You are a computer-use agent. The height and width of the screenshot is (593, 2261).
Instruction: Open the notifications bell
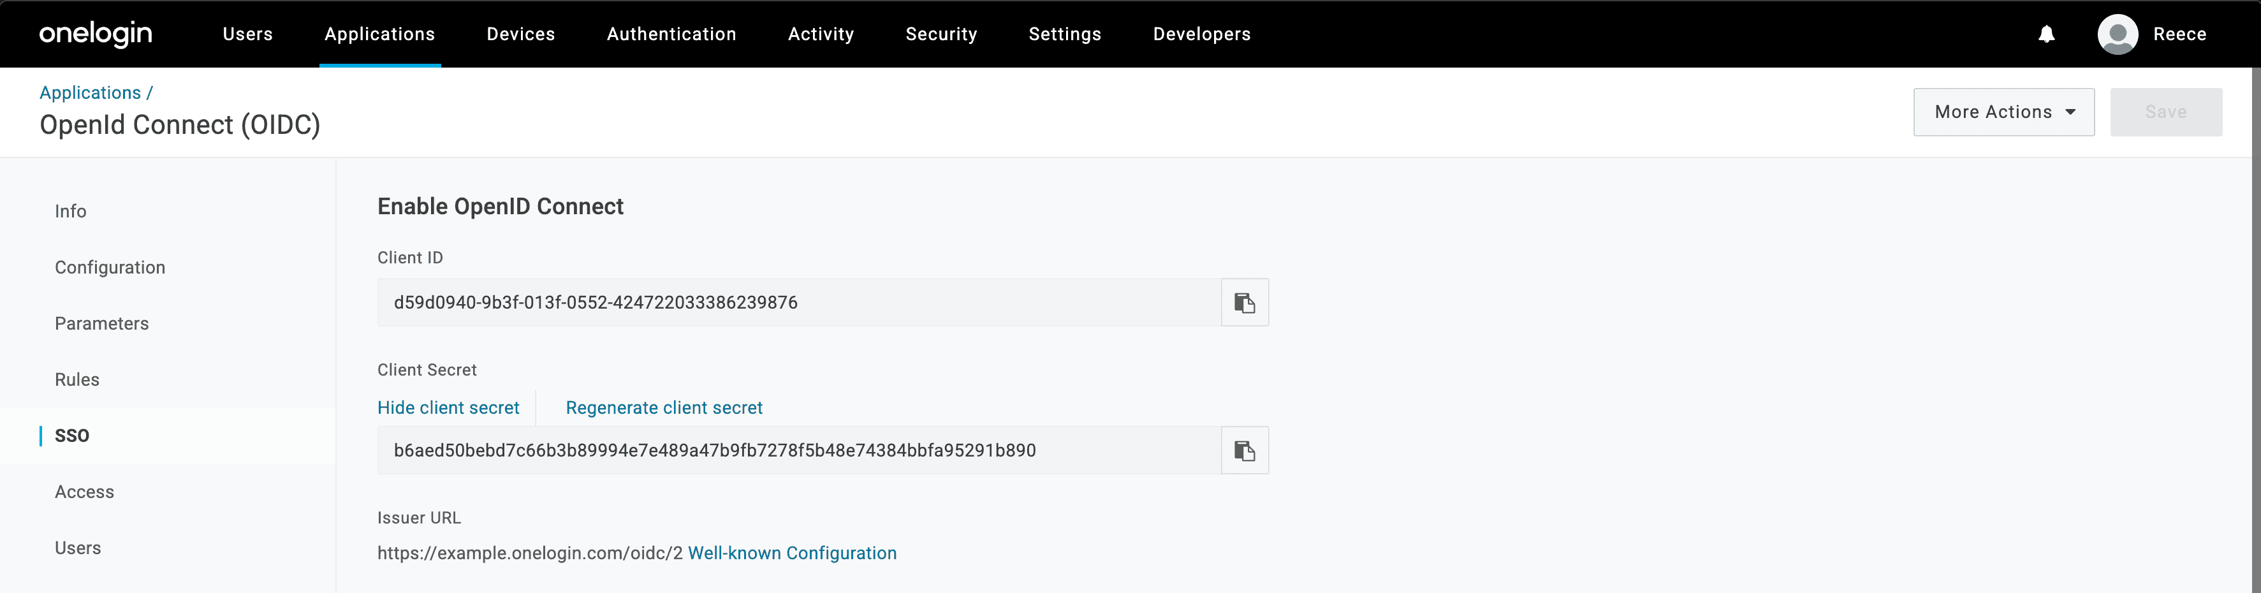pyautogui.click(x=2046, y=34)
